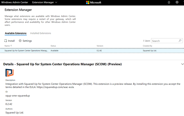The image size is (184, 116).
Task: Click the '0.2.42' version cell in table
Action: pos(99,51)
